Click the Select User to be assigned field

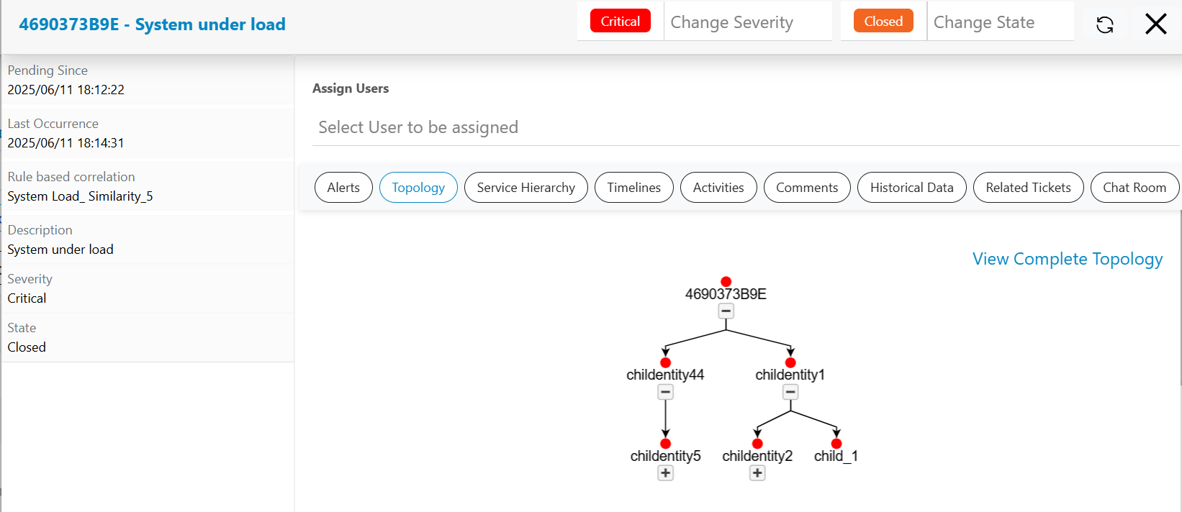(745, 128)
